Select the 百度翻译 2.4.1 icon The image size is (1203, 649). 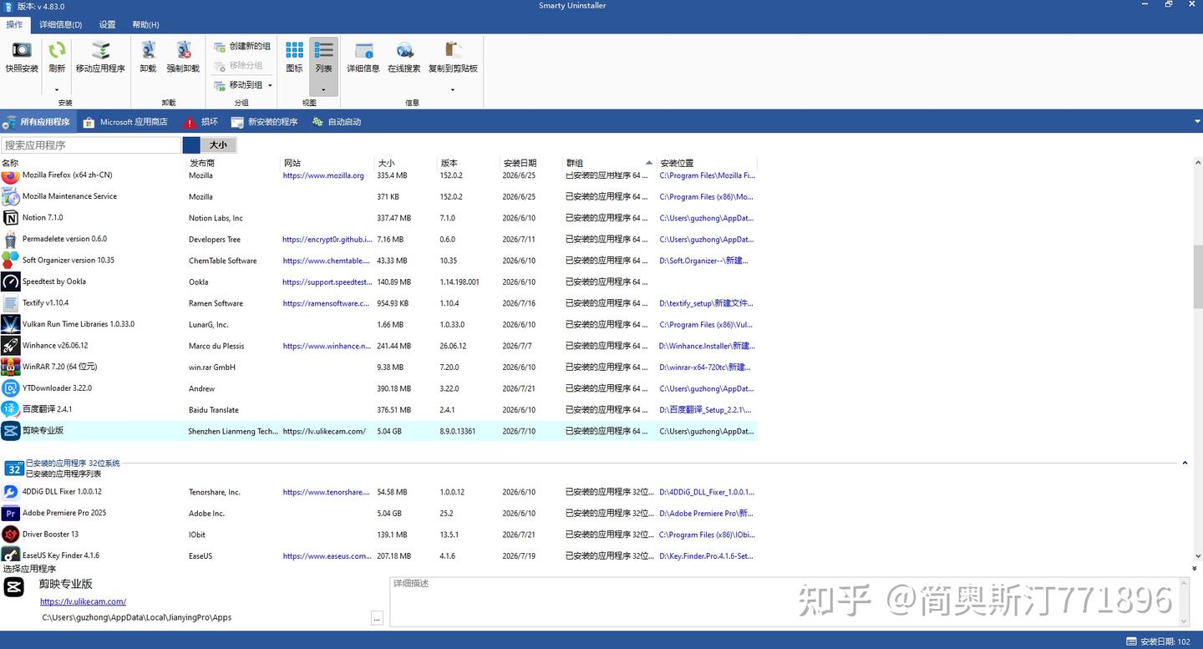click(10, 410)
